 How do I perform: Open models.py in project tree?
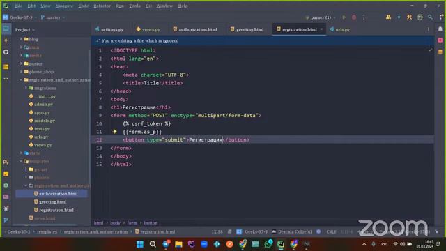(45, 121)
